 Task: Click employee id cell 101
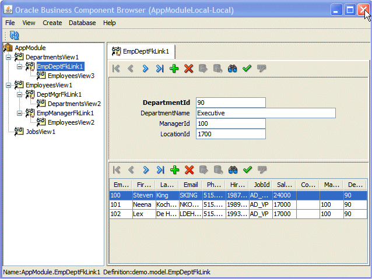(x=121, y=204)
